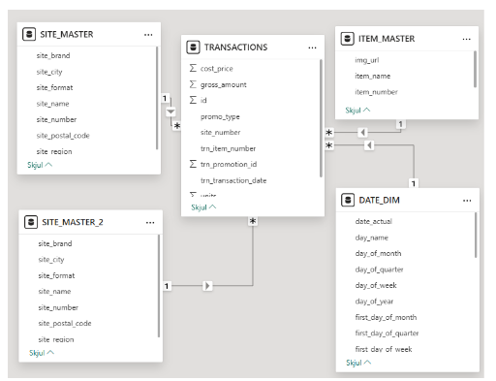Viewport: 496px width, 381px height.
Task: Collapse SITE_MASTER_2 table with Skjul
Action: (42, 353)
